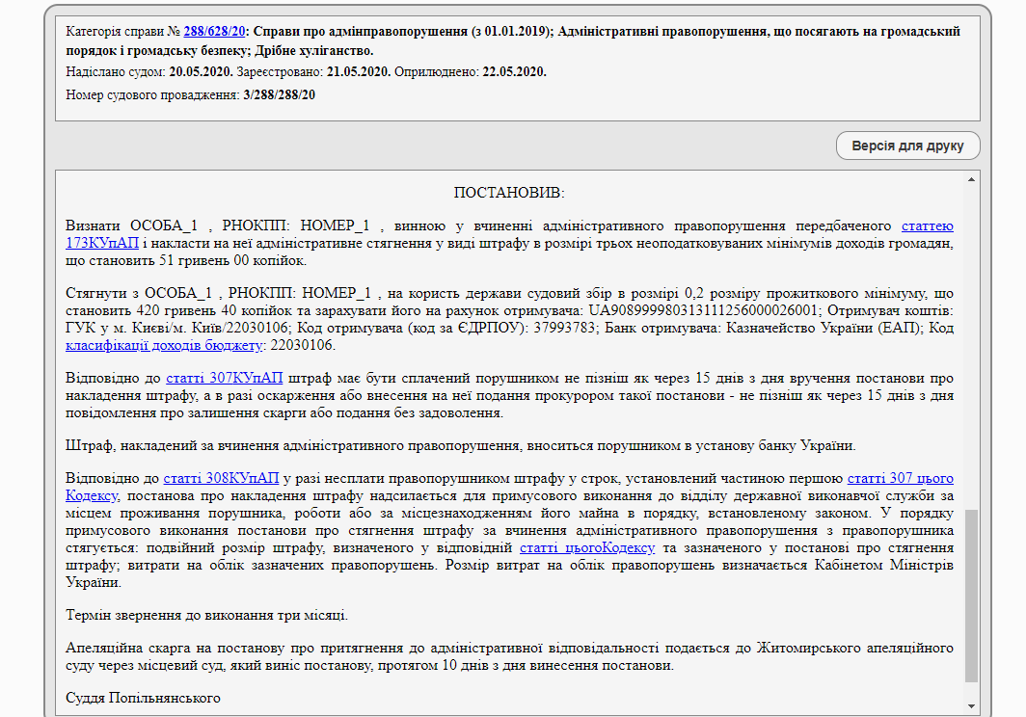Viewport: 1026px width, 717px height.
Task: Click the proceeding number 3/288/288/20
Action: click(x=280, y=94)
